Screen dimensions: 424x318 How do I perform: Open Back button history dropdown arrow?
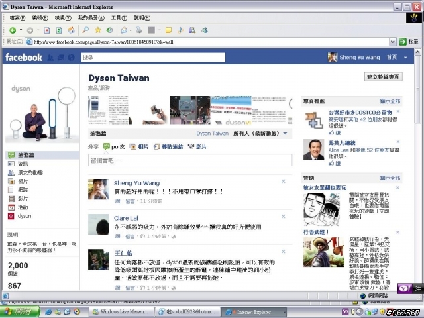coord(21,30)
